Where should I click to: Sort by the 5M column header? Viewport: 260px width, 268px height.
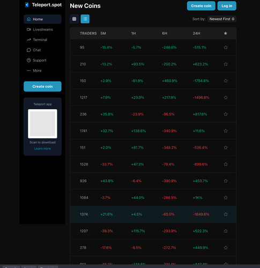pos(103,33)
